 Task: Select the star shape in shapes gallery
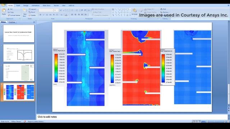(x=127, y=15)
